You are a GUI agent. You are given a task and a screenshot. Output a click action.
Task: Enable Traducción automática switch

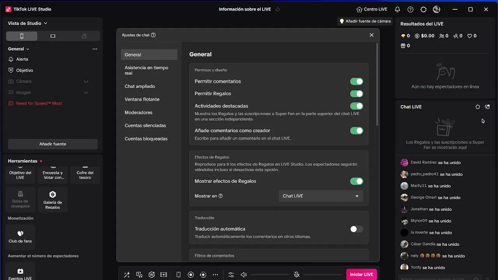point(356,229)
